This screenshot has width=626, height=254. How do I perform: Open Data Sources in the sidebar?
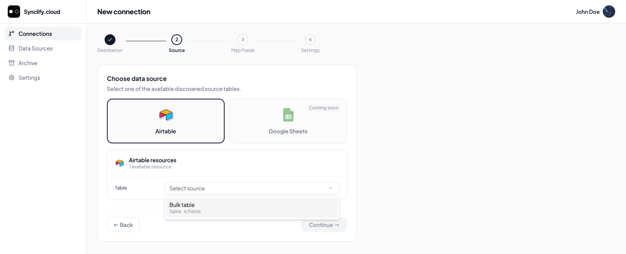pos(43,48)
